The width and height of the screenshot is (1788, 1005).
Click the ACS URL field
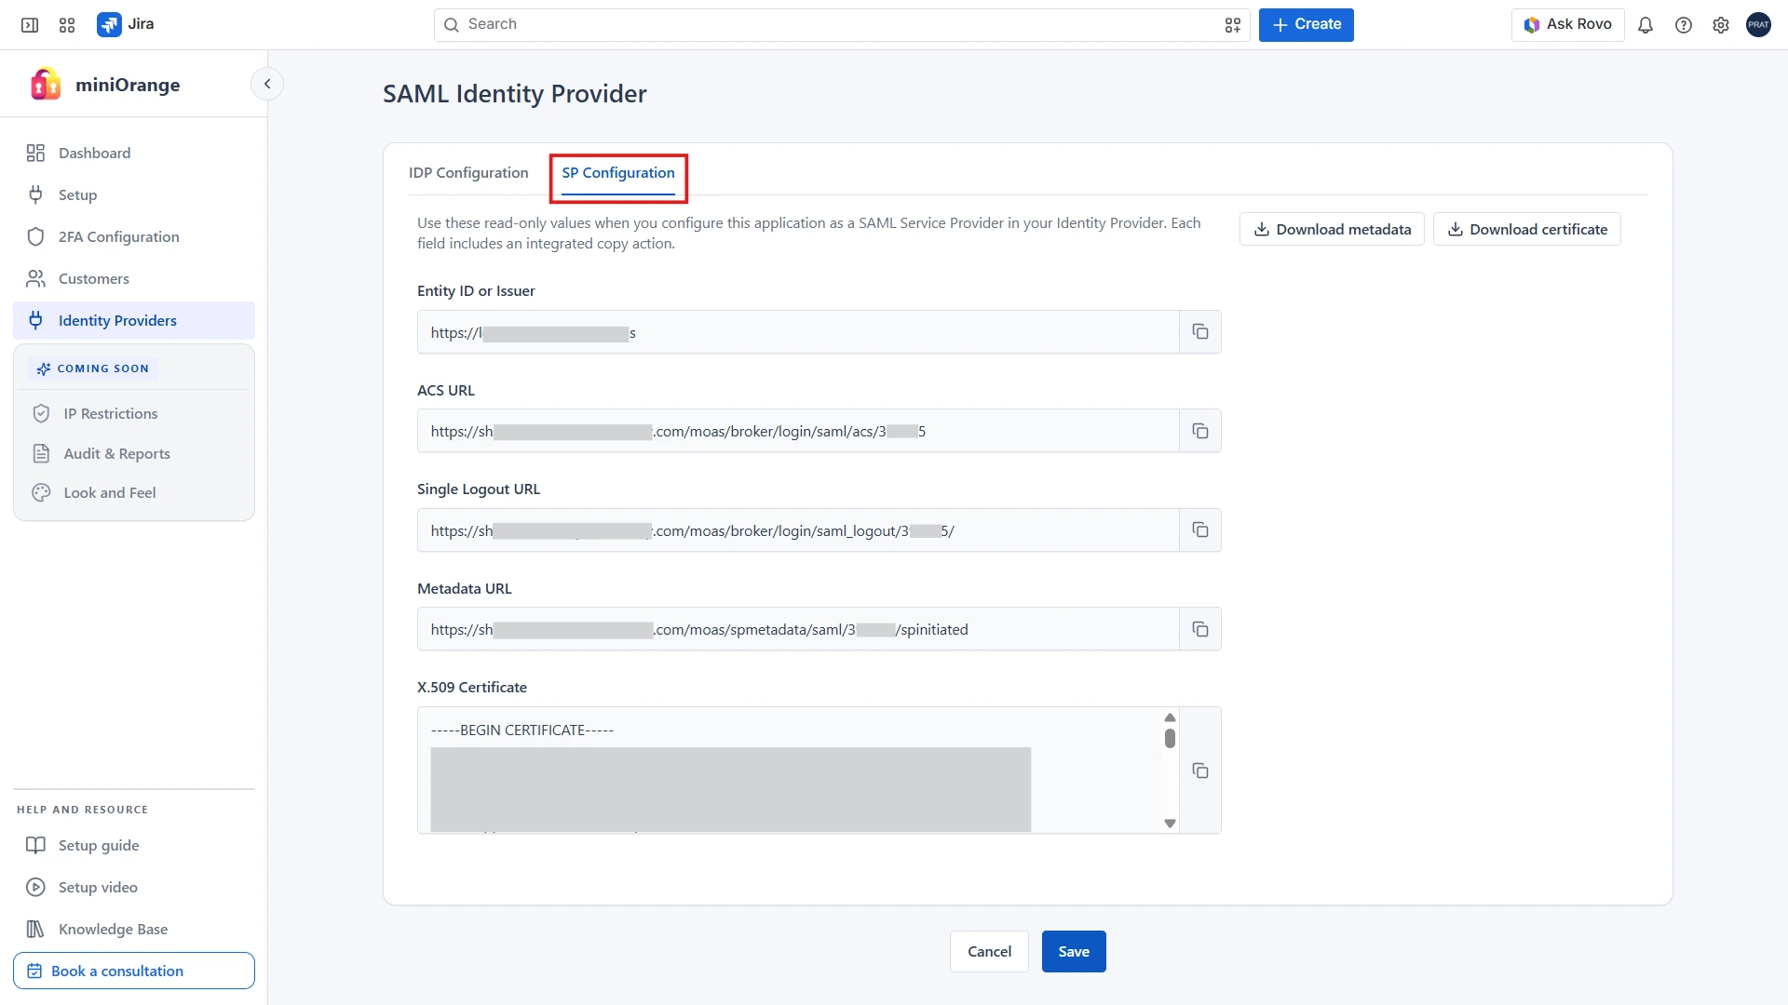point(798,431)
